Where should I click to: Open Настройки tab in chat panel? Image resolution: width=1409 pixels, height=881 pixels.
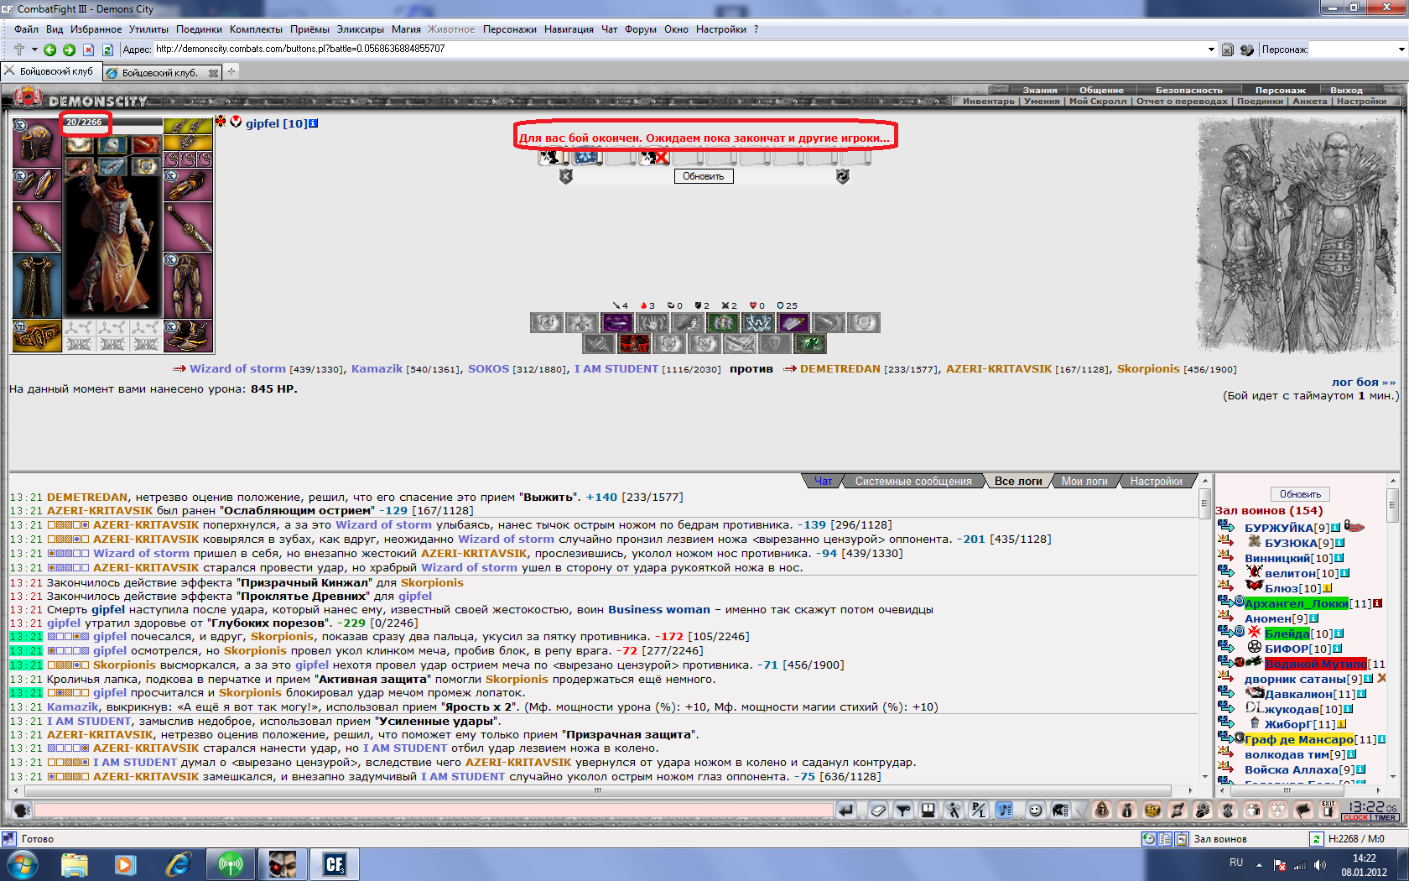1156,481
